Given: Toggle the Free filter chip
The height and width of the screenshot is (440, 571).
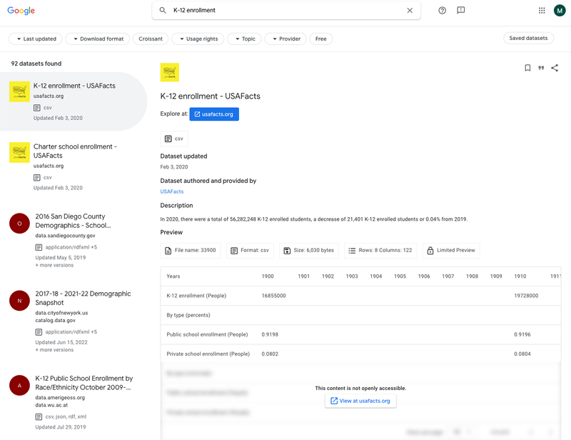Looking at the screenshot, I should click(321, 39).
